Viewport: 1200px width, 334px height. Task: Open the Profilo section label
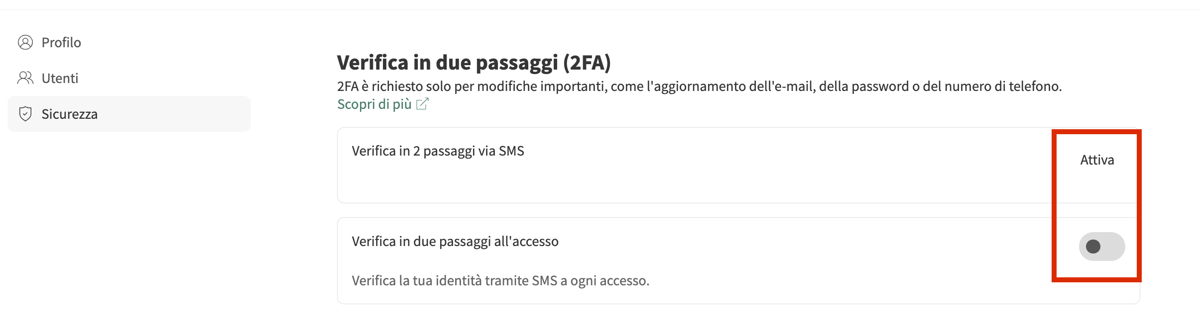coord(61,43)
